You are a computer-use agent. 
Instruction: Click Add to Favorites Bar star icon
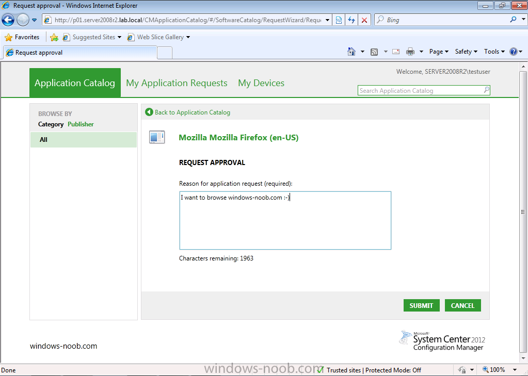[54, 37]
